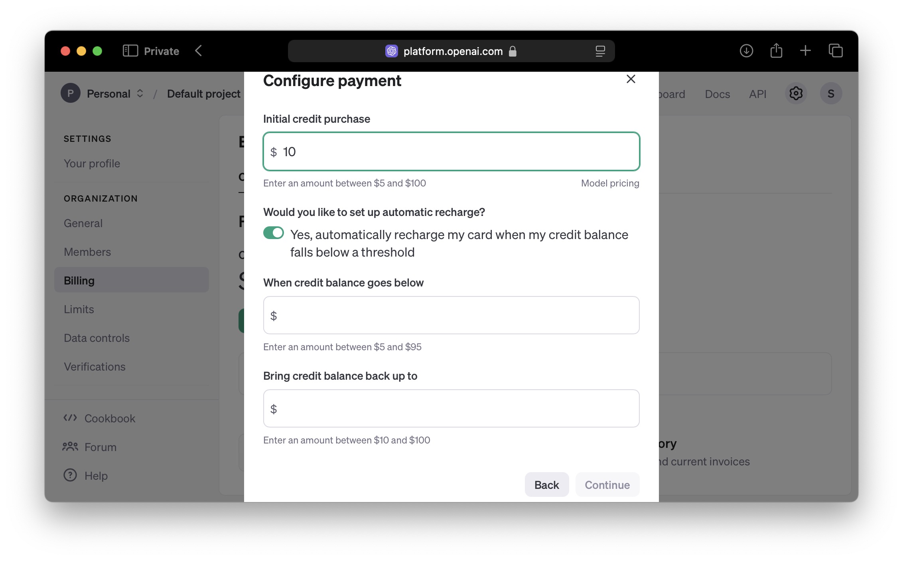The height and width of the screenshot is (561, 903).
Task: Open a new tab with plus icon
Action: point(805,51)
